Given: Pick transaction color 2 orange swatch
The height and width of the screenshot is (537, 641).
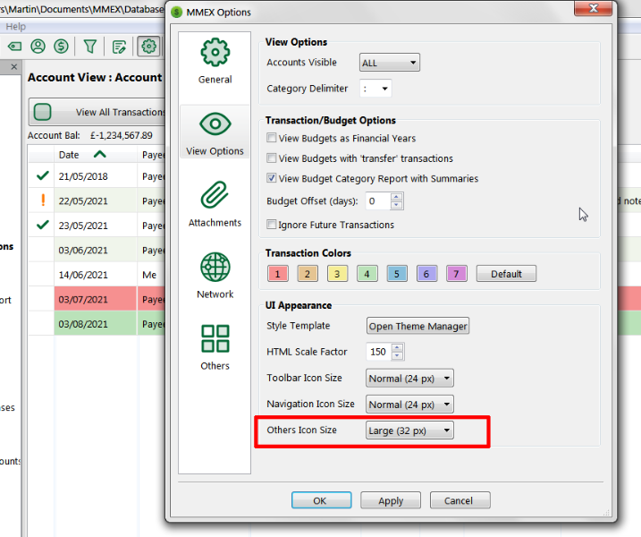Looking at the screenshot, I should pos(308,274).
